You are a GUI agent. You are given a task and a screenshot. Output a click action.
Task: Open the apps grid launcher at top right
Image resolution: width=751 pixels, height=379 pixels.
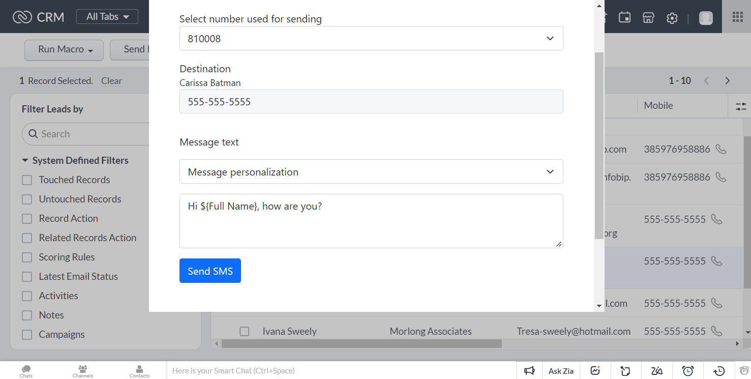pos(737,17)
